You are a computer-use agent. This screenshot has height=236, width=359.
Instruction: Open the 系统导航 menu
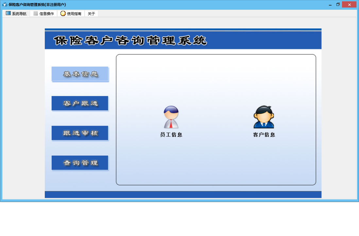[16, 13]
